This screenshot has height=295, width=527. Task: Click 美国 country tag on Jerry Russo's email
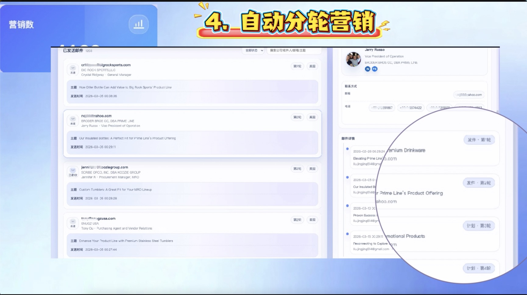pyautogui.click(x=312, y=117)
